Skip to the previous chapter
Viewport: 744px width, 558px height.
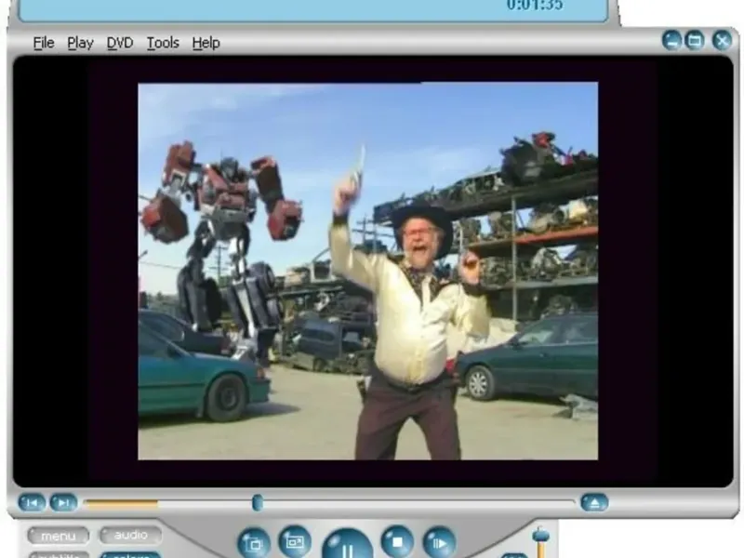(x=32, y=502)
